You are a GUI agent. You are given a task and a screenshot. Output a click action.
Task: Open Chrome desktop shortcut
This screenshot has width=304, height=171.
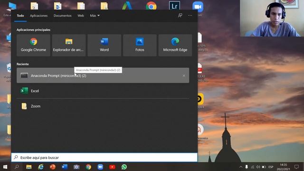(x=151, y=6)
